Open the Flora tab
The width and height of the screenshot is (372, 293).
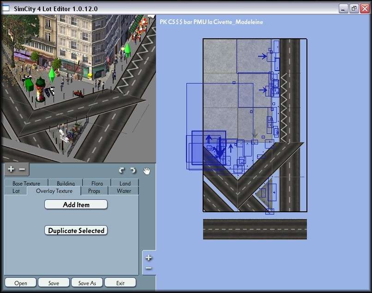tap(97, 183)
